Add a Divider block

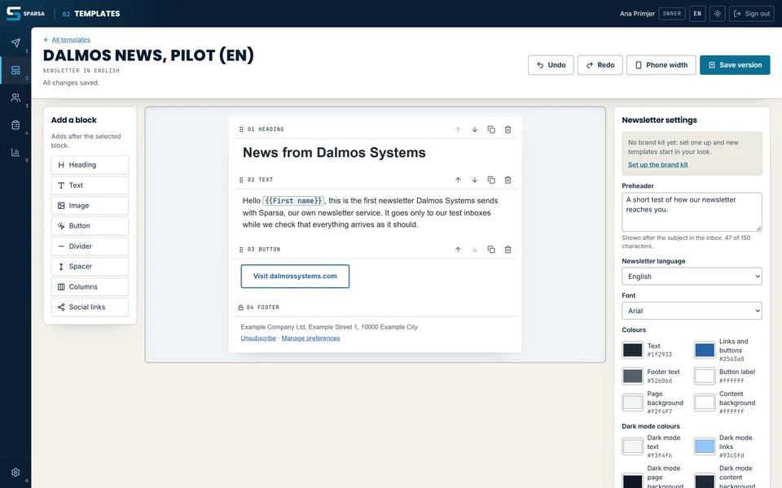click(x=90, y=246)
